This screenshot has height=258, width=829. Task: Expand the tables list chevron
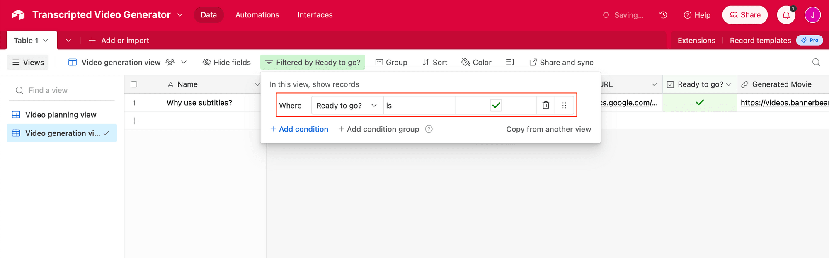(x=68, y=40)
